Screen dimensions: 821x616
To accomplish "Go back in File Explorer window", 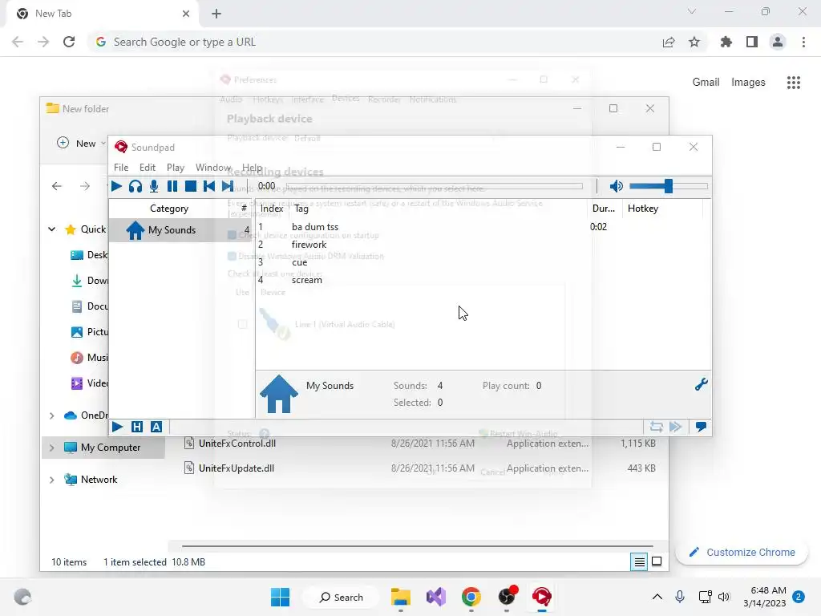I will (57, 186).
